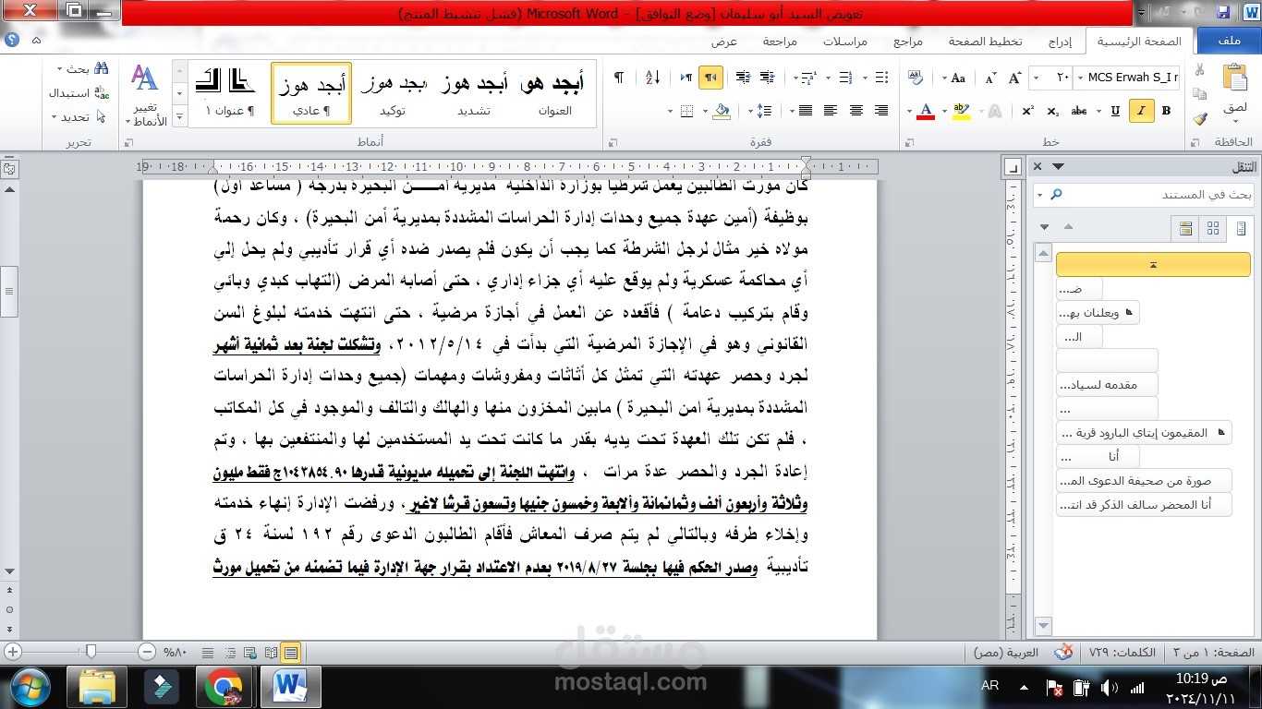
Task: Switch to left-to-right text direction
Action: (x=686, y=78)
